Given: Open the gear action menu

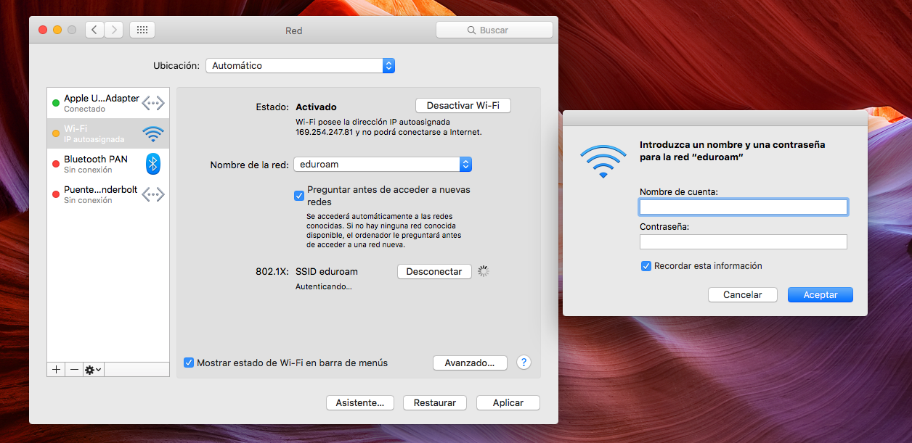Looking at the screenshot, I should click(x=93, y=369).
